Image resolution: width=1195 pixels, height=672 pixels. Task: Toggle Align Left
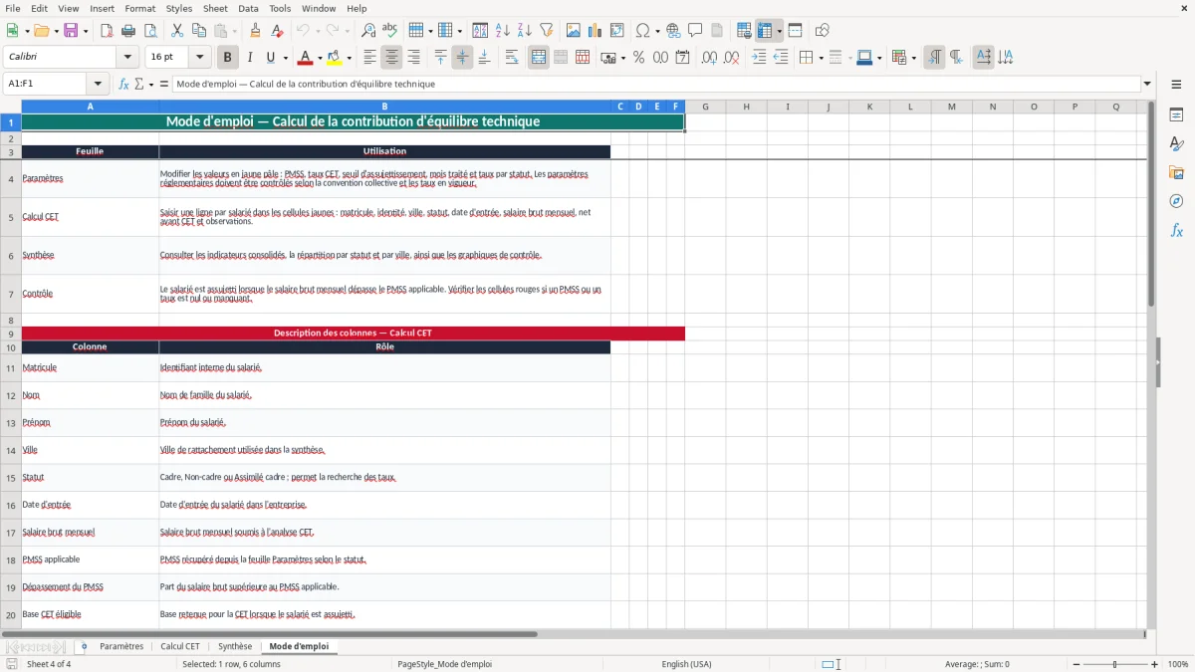coord(369,58)
